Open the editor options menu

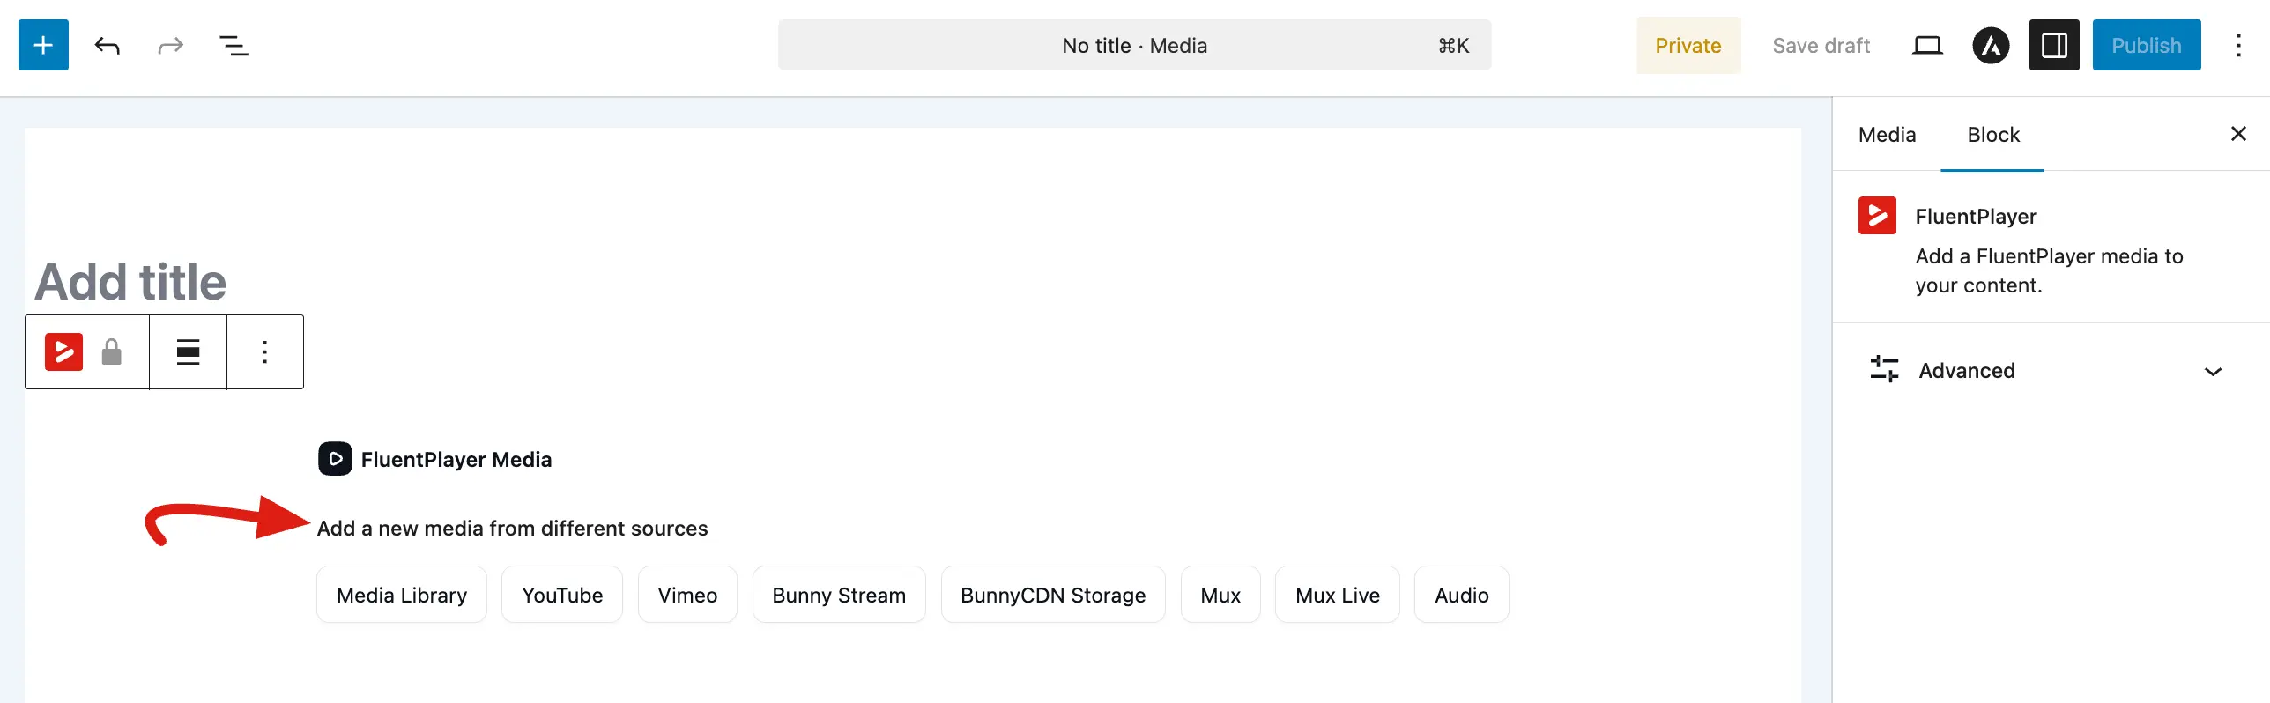coord(2238,46)
